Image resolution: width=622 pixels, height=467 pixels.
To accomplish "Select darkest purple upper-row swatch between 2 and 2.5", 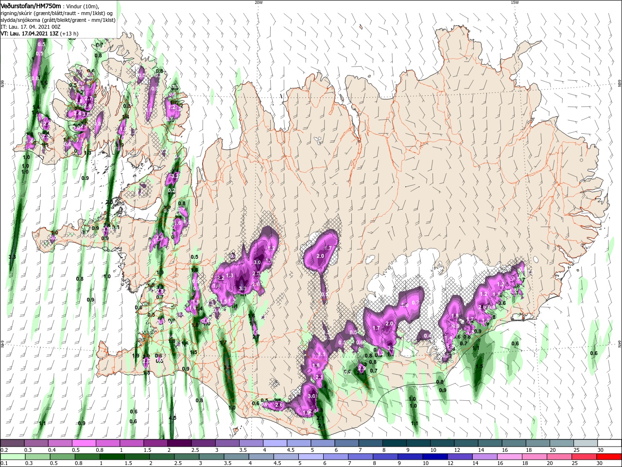I will pyautogui.click(x=179, y=443).
